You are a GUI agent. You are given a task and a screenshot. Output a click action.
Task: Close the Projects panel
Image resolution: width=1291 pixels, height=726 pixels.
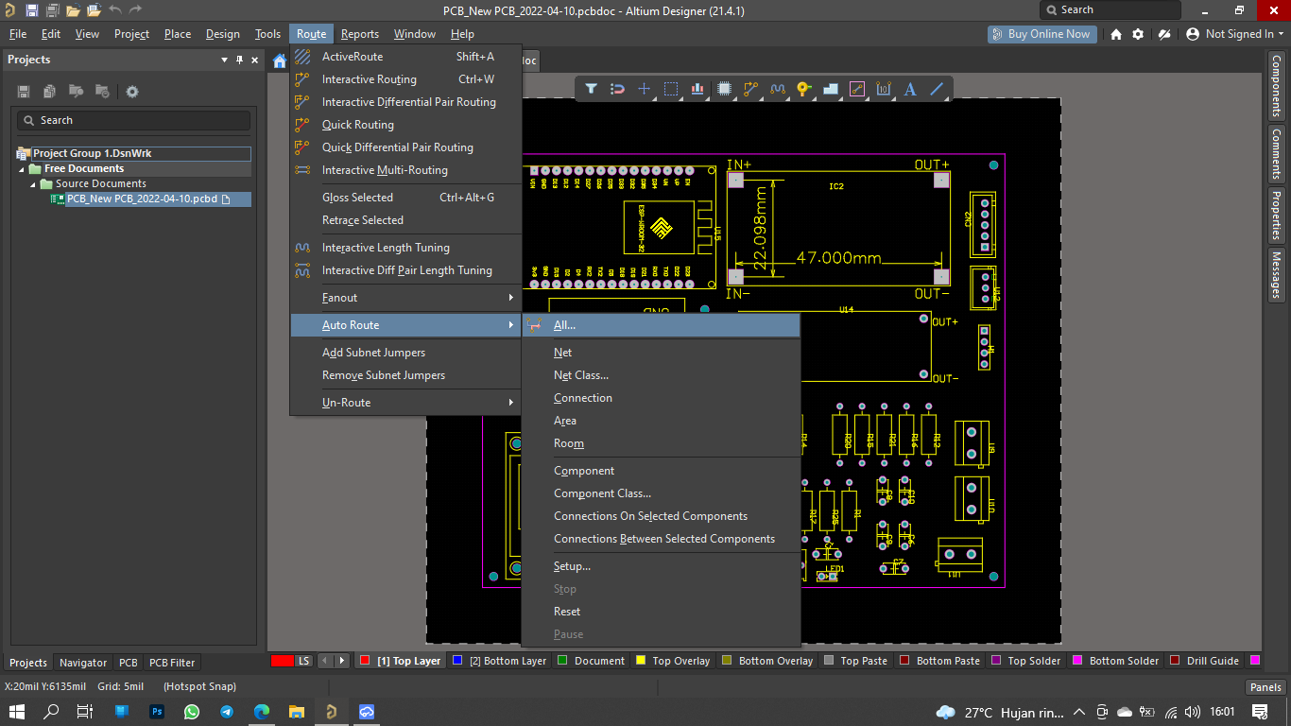tap(255, 60)
